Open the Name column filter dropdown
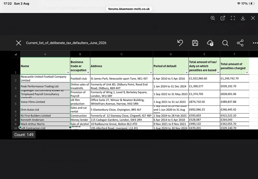 (68, 72)
